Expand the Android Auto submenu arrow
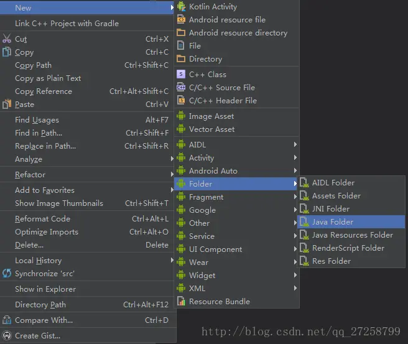 [295, 170]
